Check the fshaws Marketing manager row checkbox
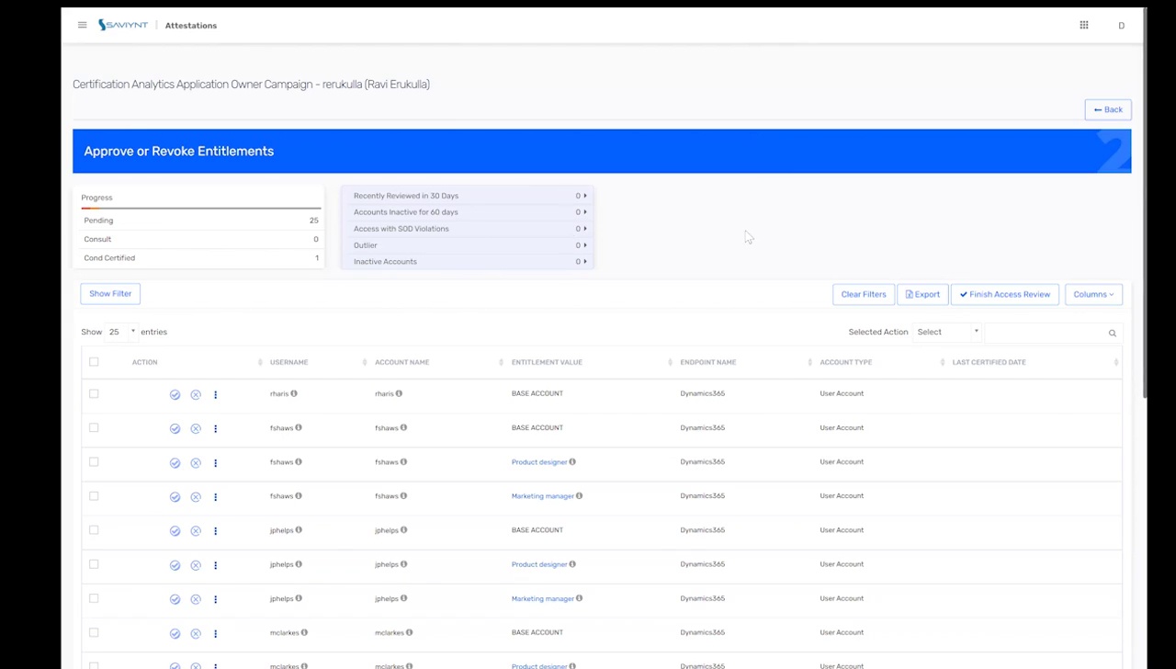Image resolution: width=1176 pixels, height=669 pixels. tap(94, 495)
